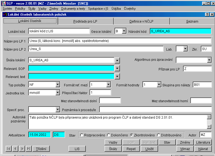Open the Podklady pro LP tab

coord(85,22)
